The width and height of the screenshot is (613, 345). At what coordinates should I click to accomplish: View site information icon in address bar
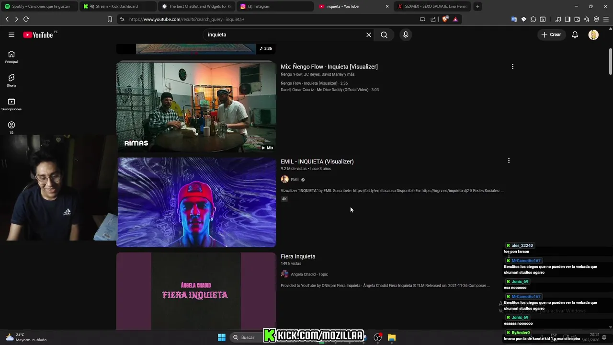[x=122, y=19]
